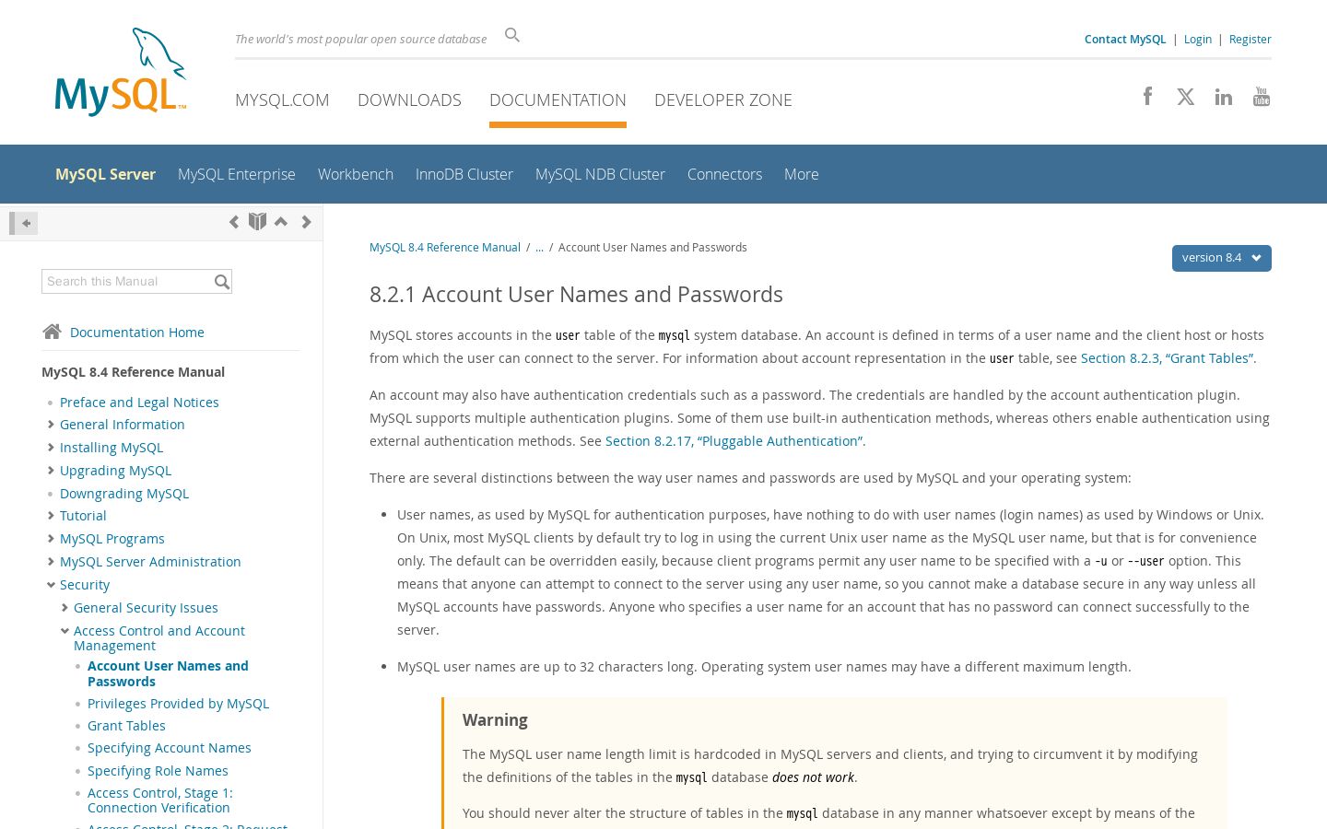Open the YouTube social icon
The image size is (1327, 829).
point(1262,97)
